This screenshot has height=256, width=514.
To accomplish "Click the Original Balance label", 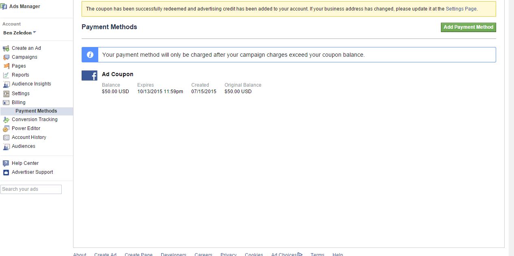I will (243, 85).
